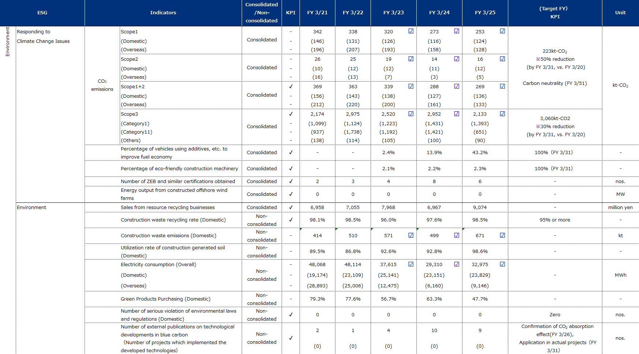Click the checkbox beside Scope1 FY 3/23 value
The width and height of the screenshot is (639, 354).
pyautogui.click(x=411, y=31)
